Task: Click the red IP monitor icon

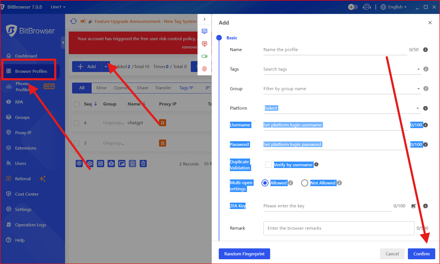Action: pos(204,44)
